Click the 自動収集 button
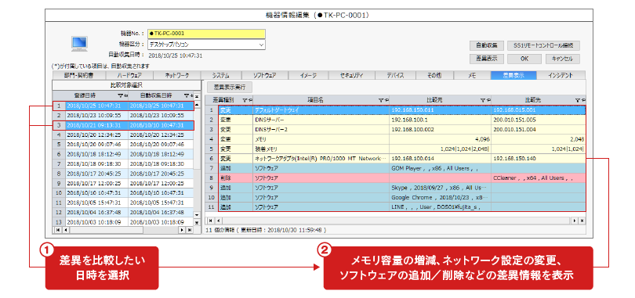 click(486, 45)
